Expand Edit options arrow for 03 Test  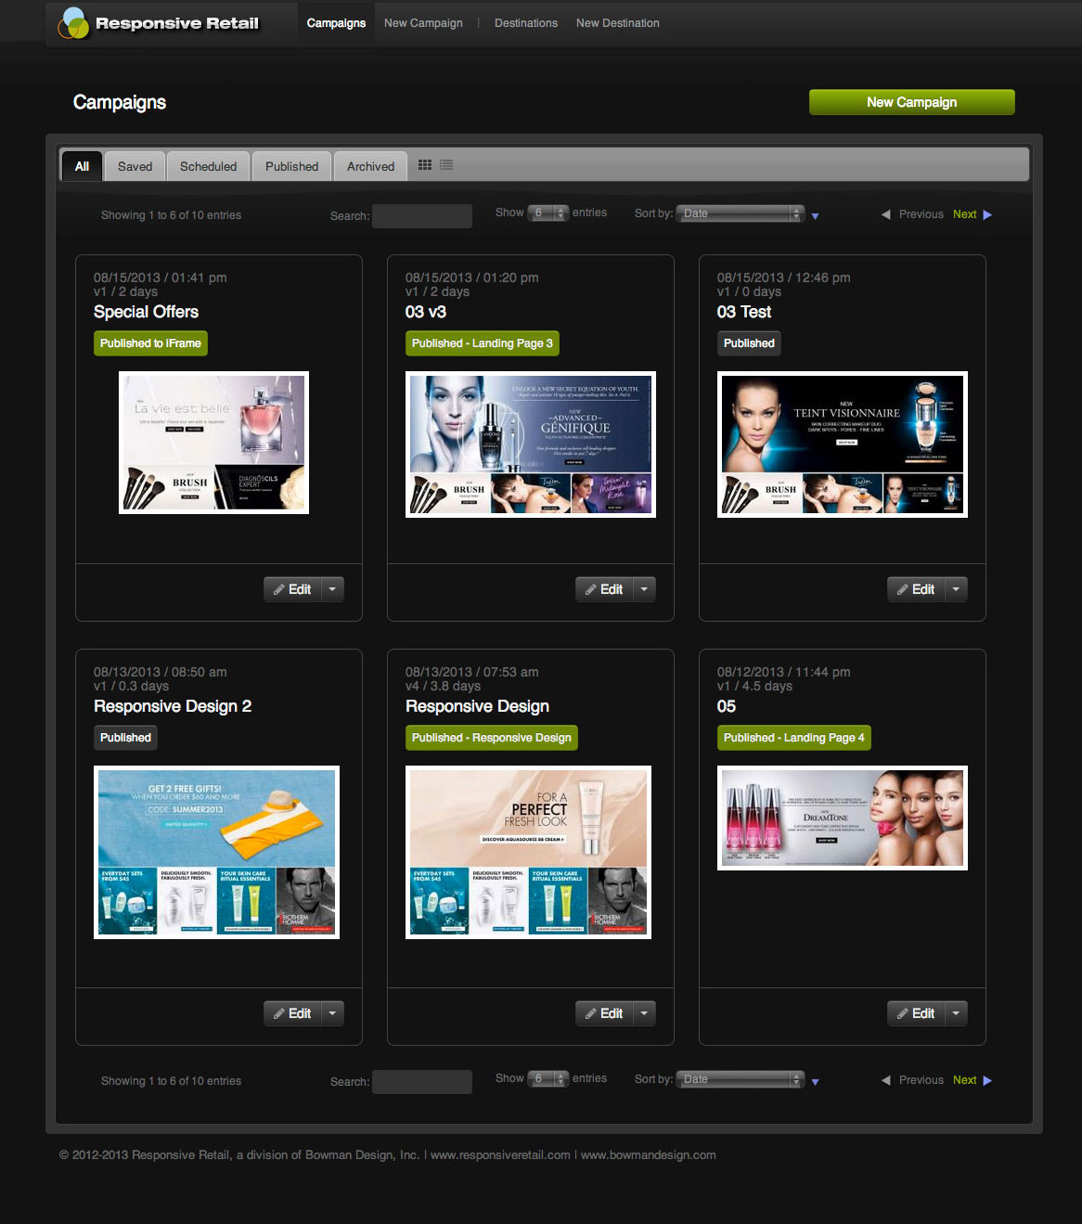956,589
